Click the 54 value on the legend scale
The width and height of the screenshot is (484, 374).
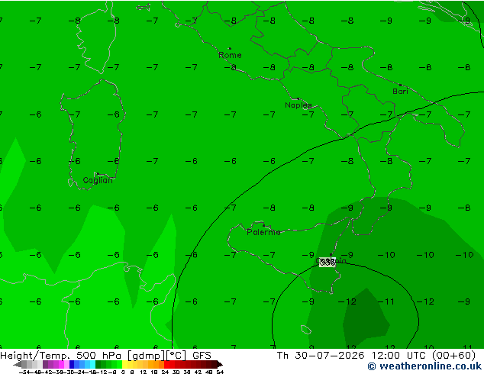pyautogui.click(x=220, y=372)
